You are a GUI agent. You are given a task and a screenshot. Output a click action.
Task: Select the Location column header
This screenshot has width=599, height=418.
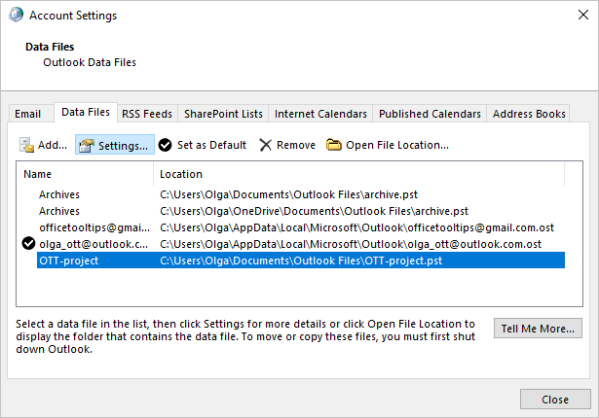(359, 174)
